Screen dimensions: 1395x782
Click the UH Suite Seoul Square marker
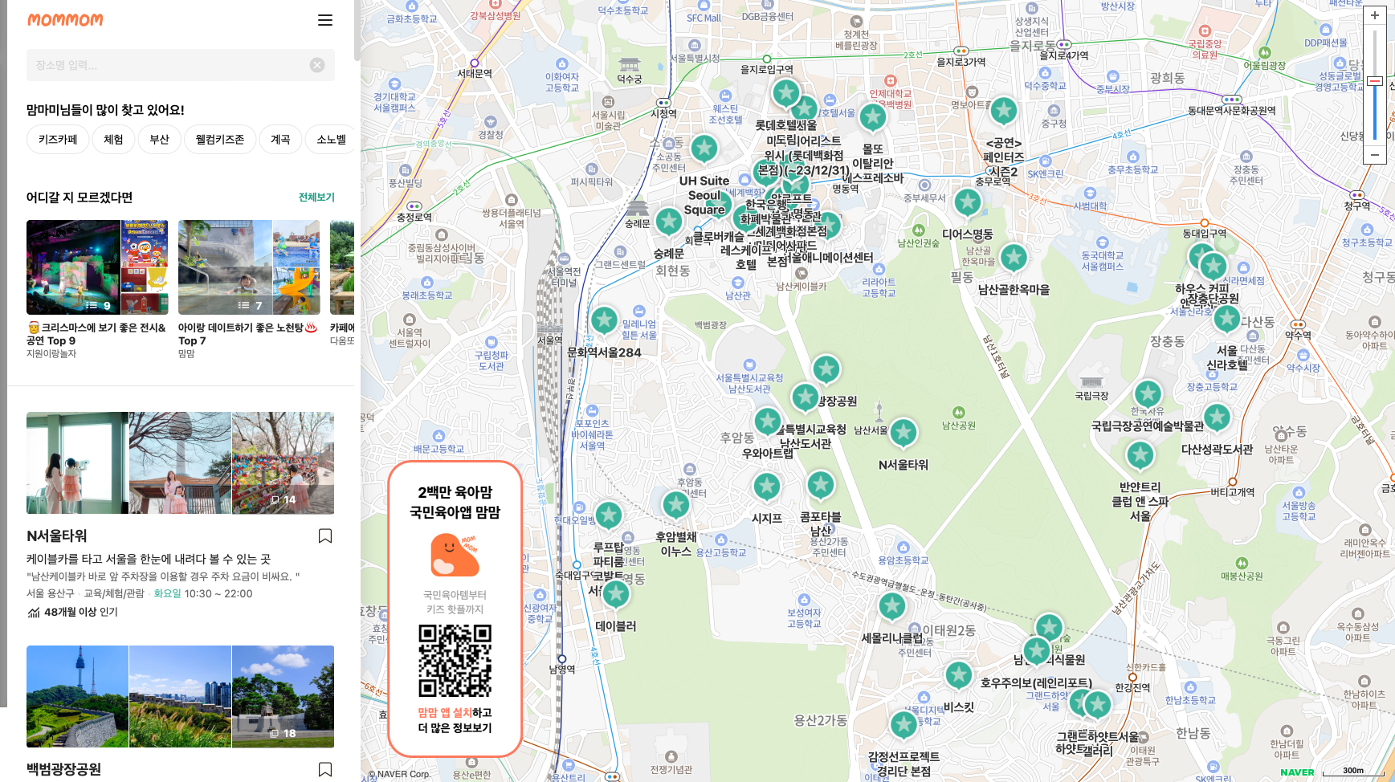[704, 149]
